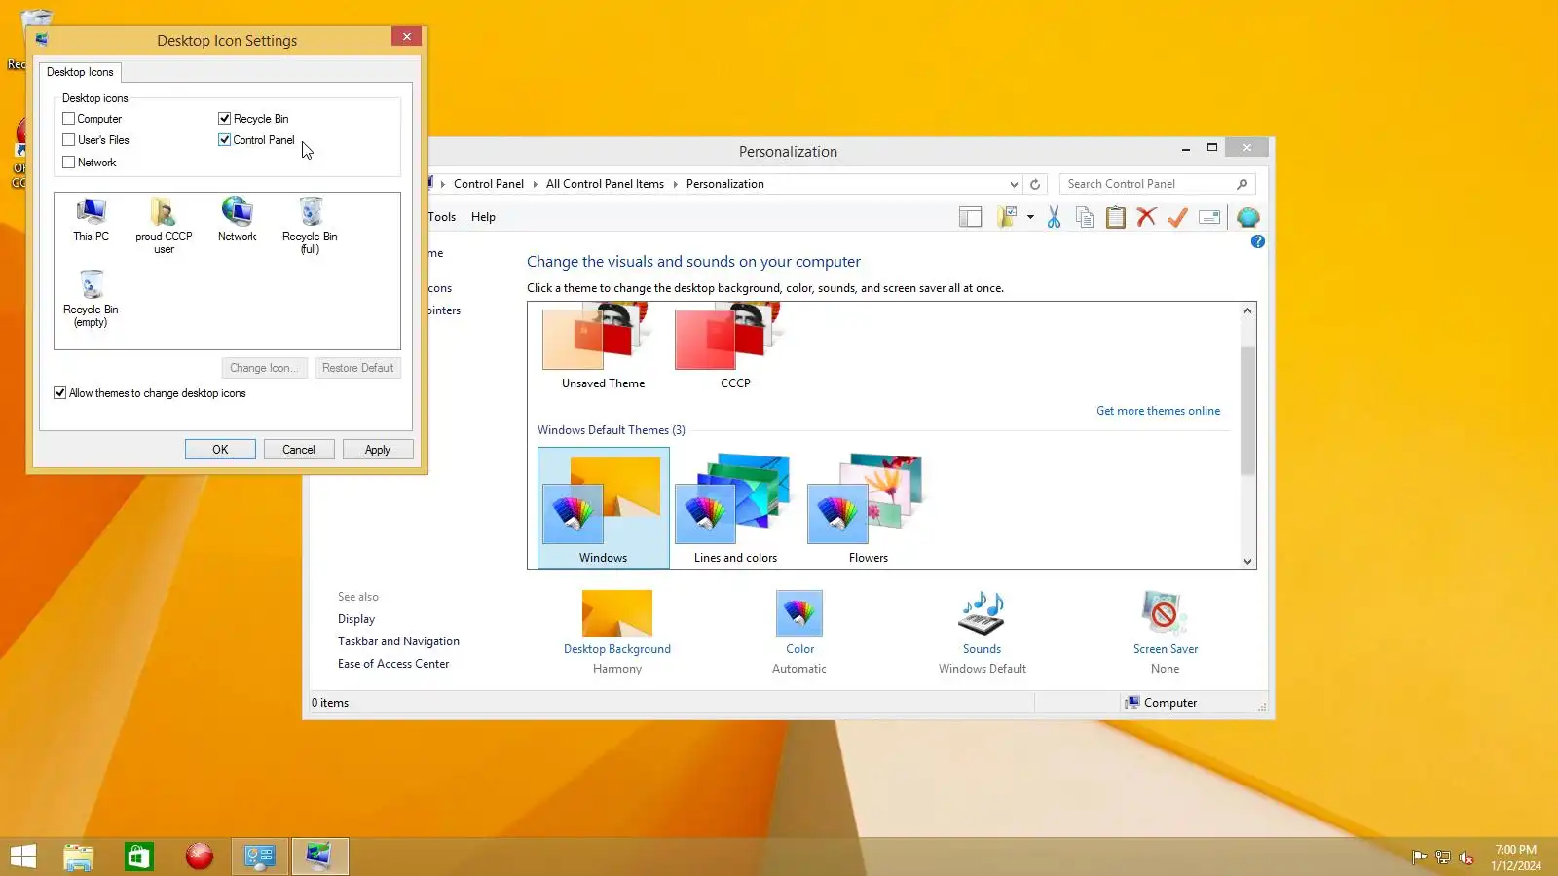Open the Display link under See also
This screenshot has width=1558, height=876.
tap(356, 619)
